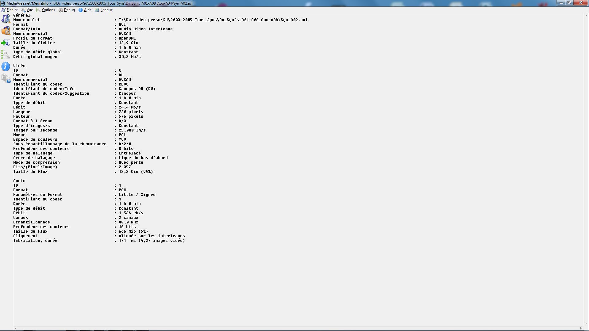This screenshot has width=589, height=331.
Task: Click the open folder icon in sidebar
Action: click(x=6, y=31)
